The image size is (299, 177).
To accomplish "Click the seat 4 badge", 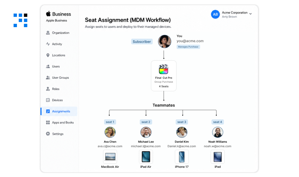I will [218, 122].
